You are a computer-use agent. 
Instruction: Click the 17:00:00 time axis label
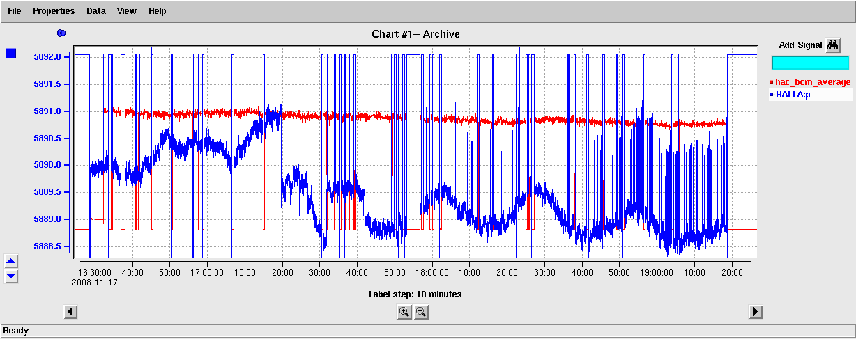(x=207, y=273)
